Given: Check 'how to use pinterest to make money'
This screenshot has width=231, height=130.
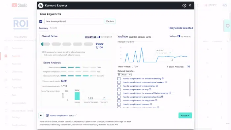Looking at the screenshot, I should 119,86.
